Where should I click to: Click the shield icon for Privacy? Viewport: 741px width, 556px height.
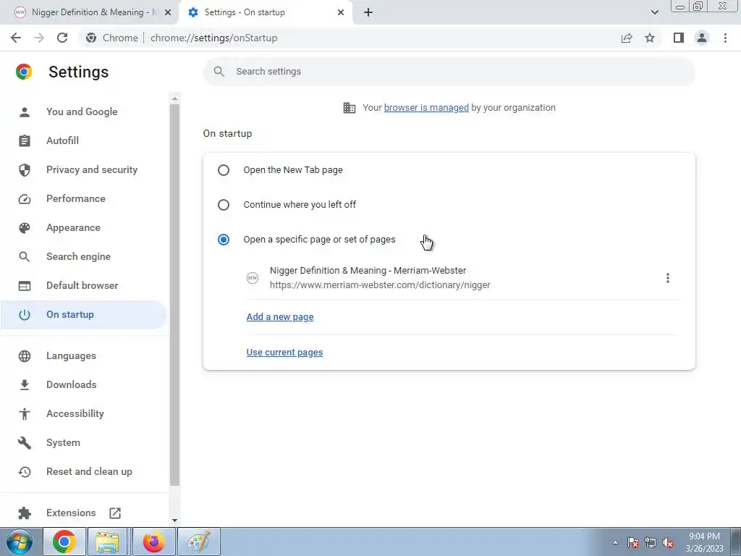click(x=25, y=169)
